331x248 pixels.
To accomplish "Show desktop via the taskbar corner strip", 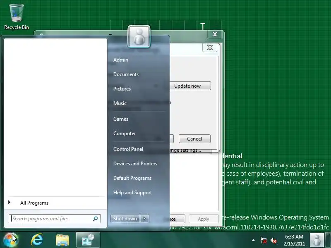I will [x=328, y=240].
